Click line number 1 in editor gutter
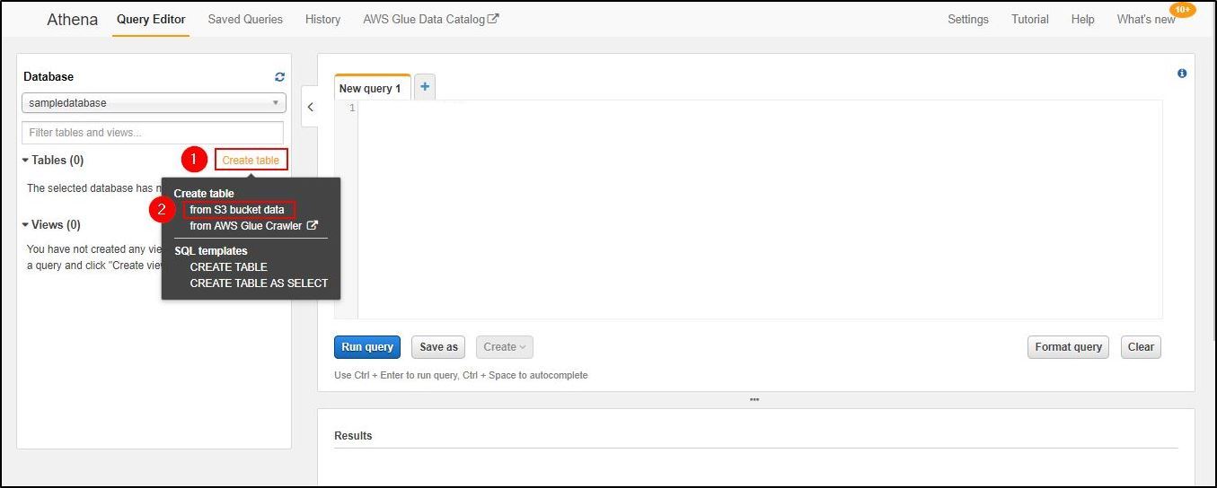The image size is (1217, 488). coord(352,109)
